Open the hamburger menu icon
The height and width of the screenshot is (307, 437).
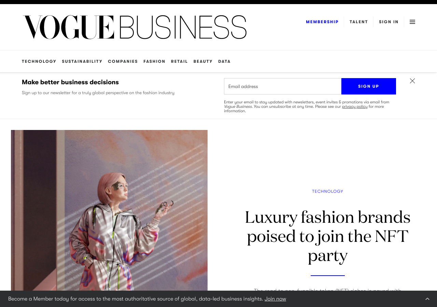click(412, 22)
